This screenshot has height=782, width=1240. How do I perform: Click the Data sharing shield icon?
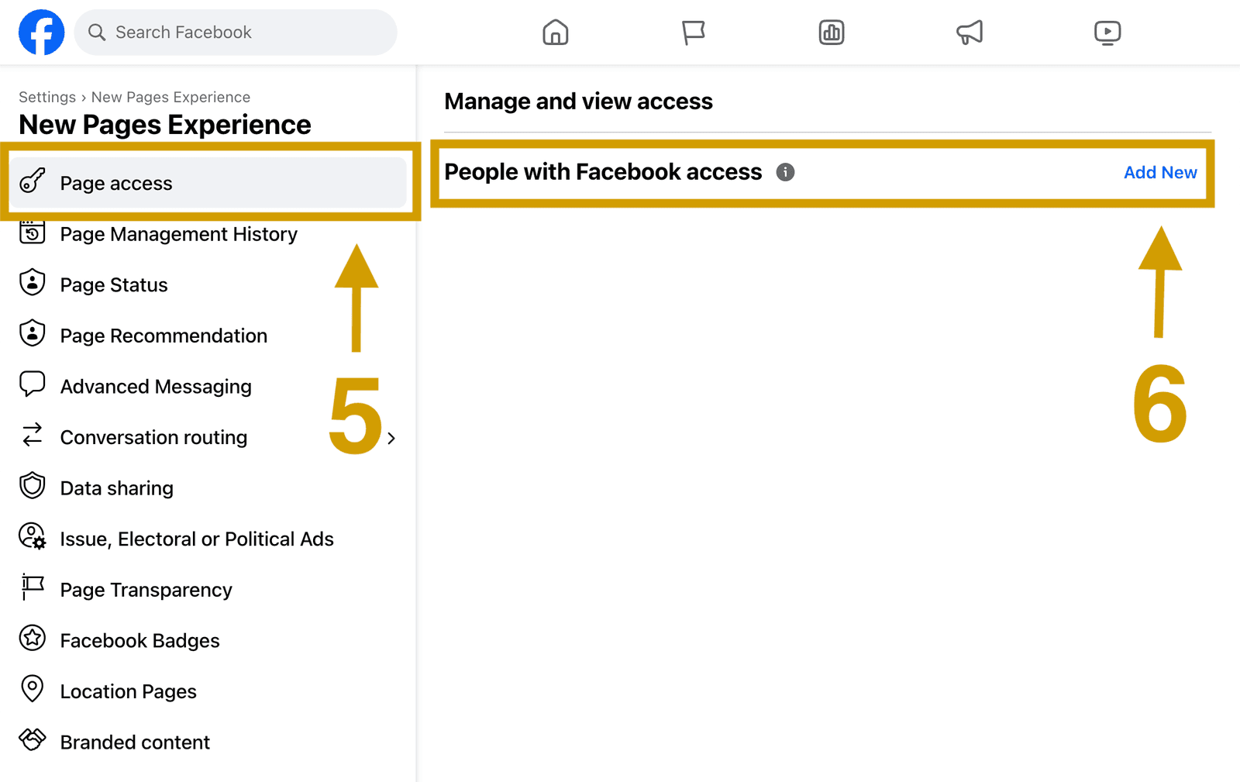tap(33, 485)
